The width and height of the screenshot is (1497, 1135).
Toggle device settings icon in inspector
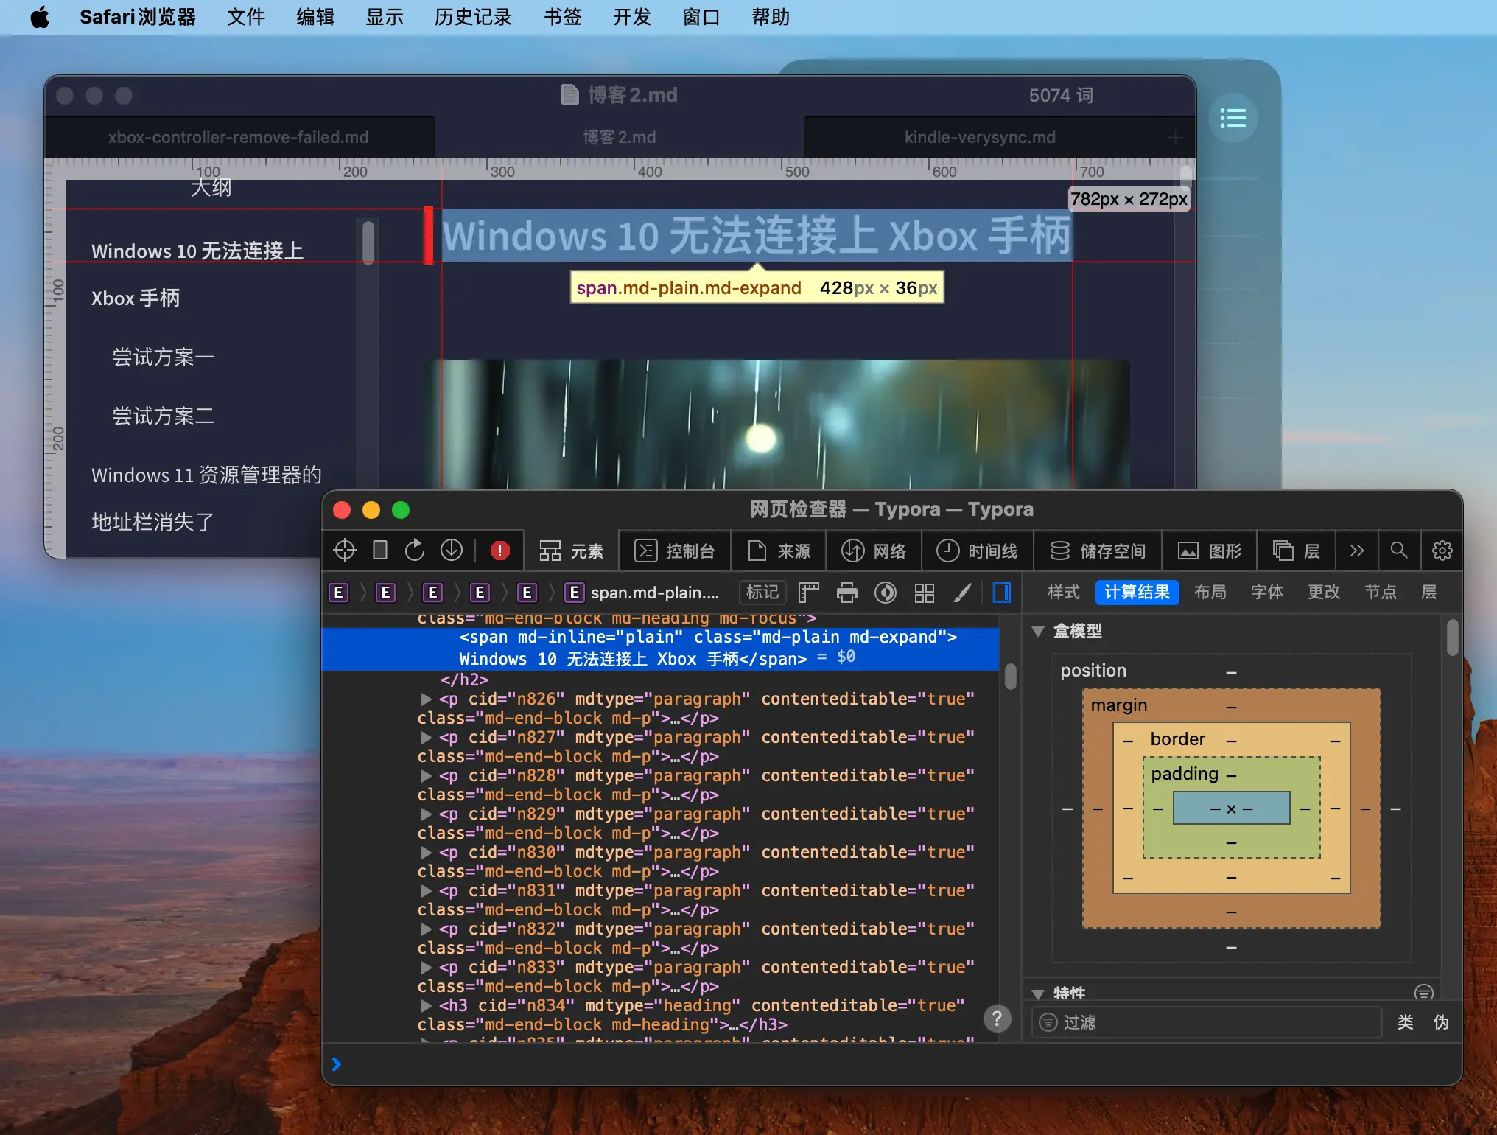379,551
